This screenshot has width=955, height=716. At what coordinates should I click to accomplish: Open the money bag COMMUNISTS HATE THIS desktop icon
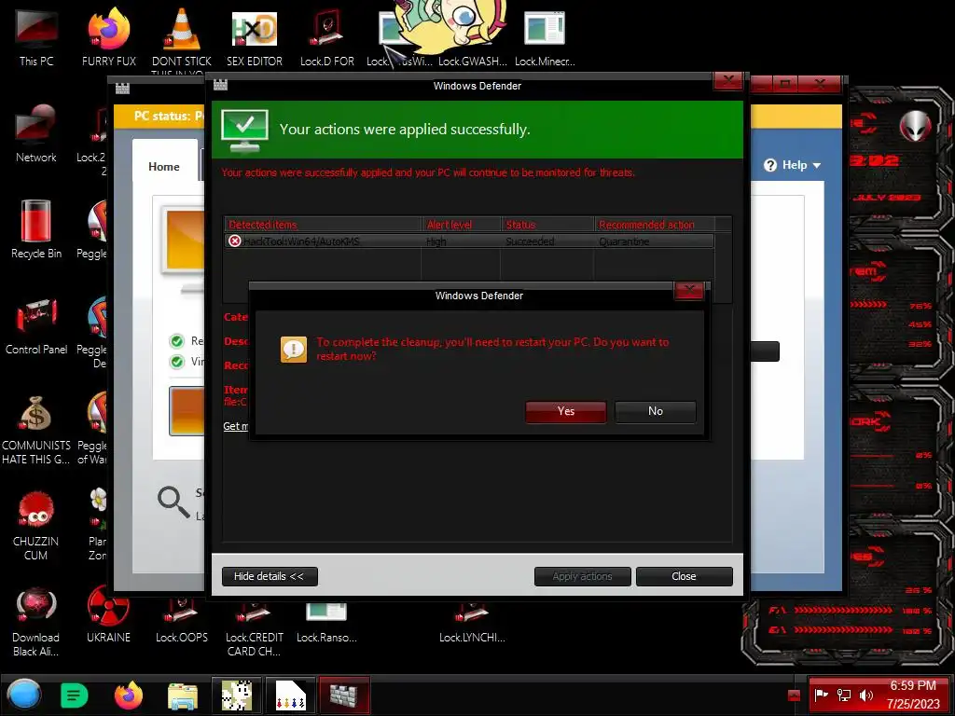(36, 429)
